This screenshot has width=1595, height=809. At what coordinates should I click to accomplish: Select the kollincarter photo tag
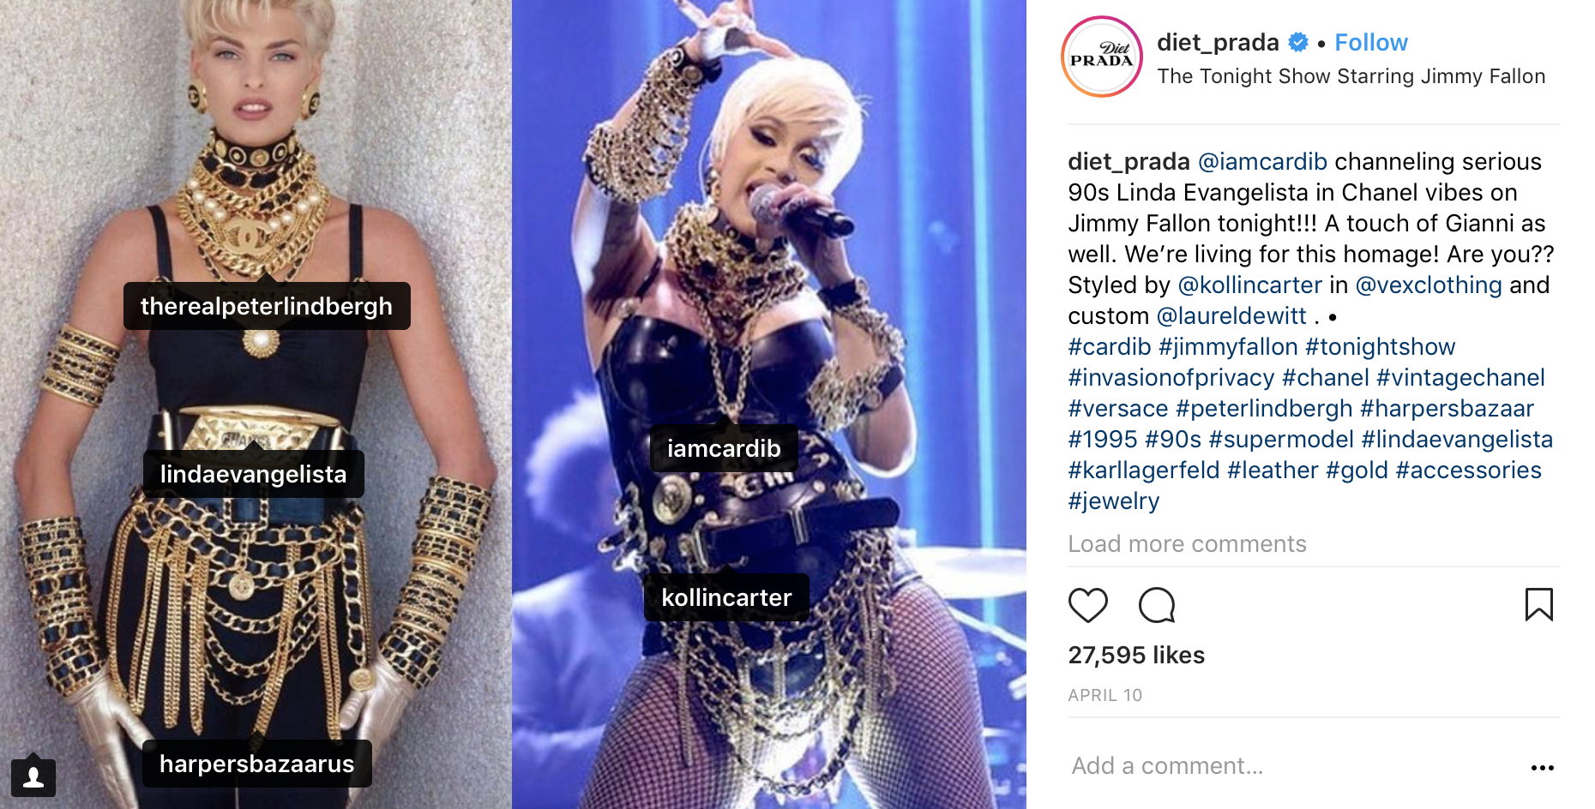[x=726, y=597]
